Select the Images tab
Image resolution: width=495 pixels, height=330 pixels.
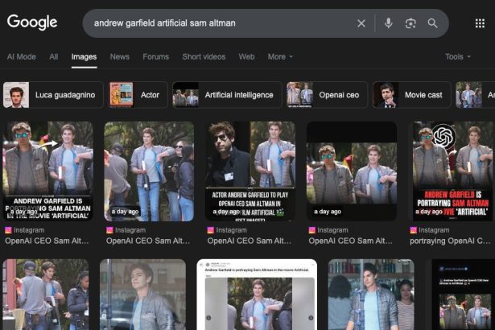coord(84,57)
